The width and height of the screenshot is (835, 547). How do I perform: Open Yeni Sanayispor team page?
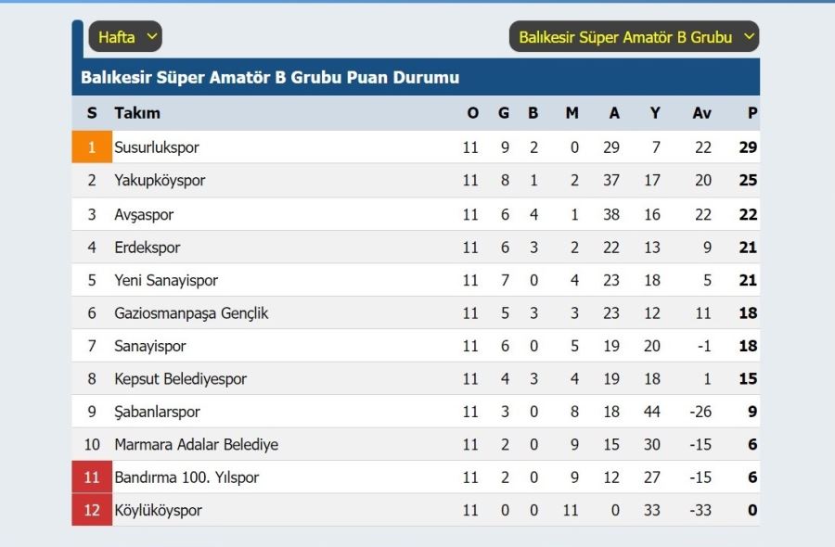coord(166,280)
